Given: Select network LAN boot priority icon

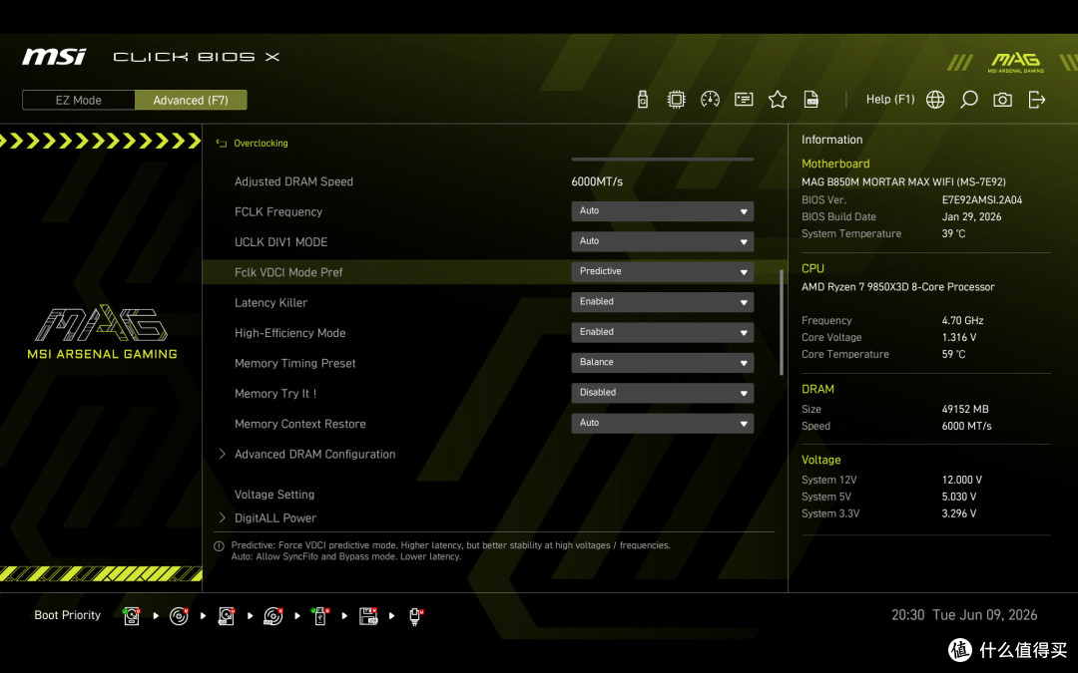Looking at the screenshot, I should pos(415,616).
